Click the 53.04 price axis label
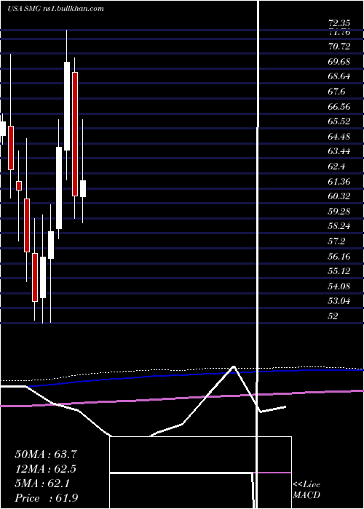Image resolution: width=364 pixels, height=509 pixels. (339, 302)
